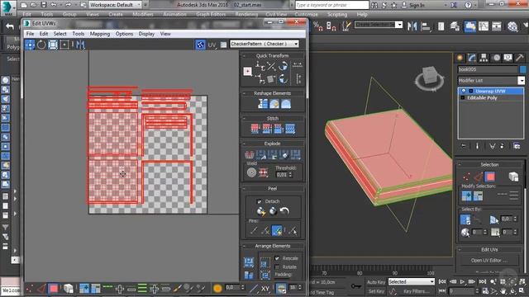
Task: Open the Display menu in Edit UVWs window
Action: (x=146, y=34)
